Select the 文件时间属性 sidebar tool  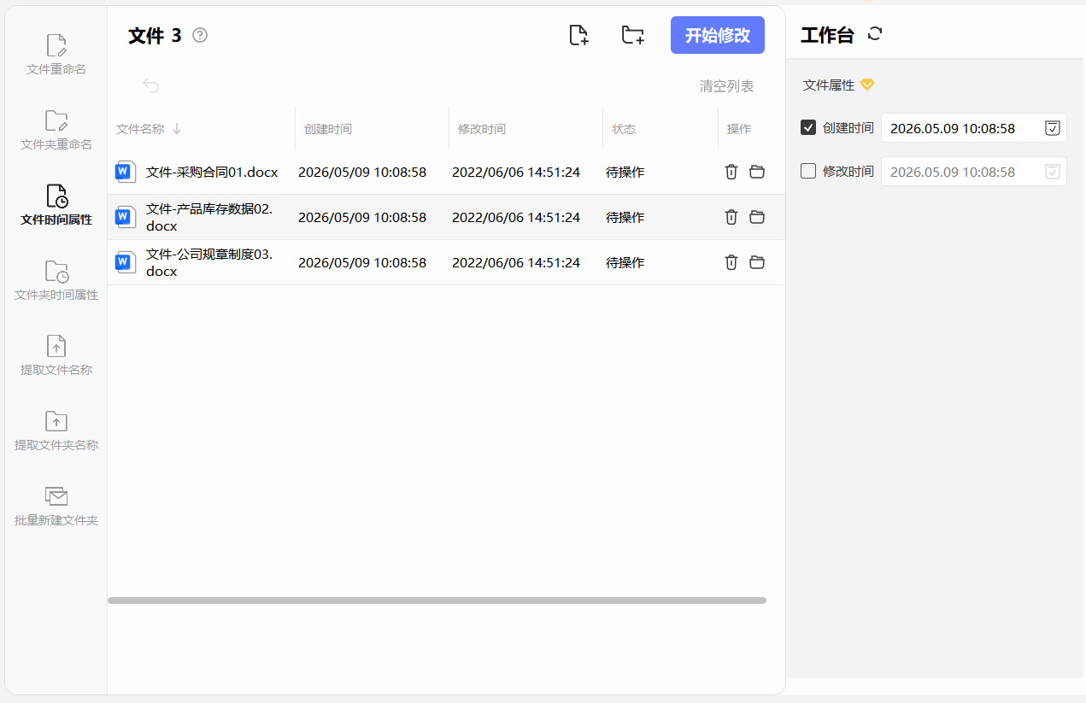pos(56,206)
